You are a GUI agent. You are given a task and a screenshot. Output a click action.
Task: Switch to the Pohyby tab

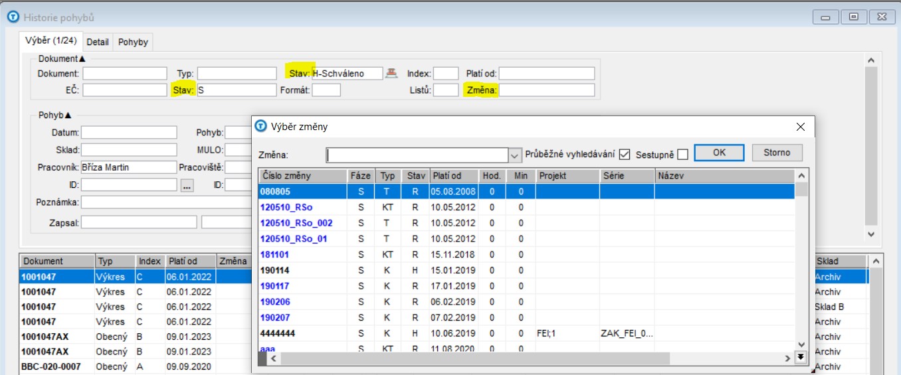click(x=133, y=42)
